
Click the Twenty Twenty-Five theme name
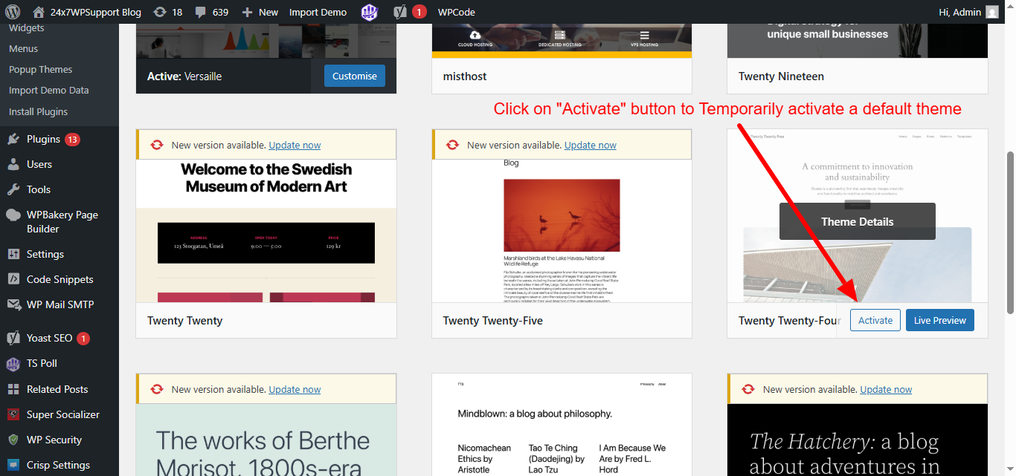click(493, 321)
